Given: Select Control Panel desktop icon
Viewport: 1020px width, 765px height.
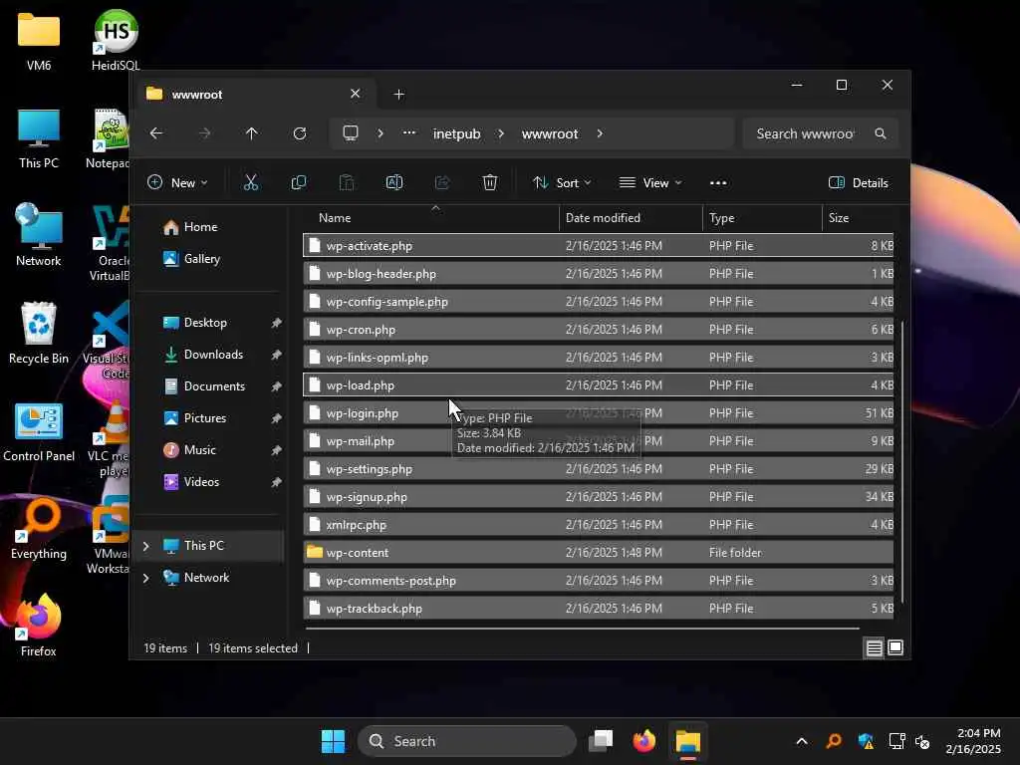Looking at the screenshot, I should click(x=39, y=432).
